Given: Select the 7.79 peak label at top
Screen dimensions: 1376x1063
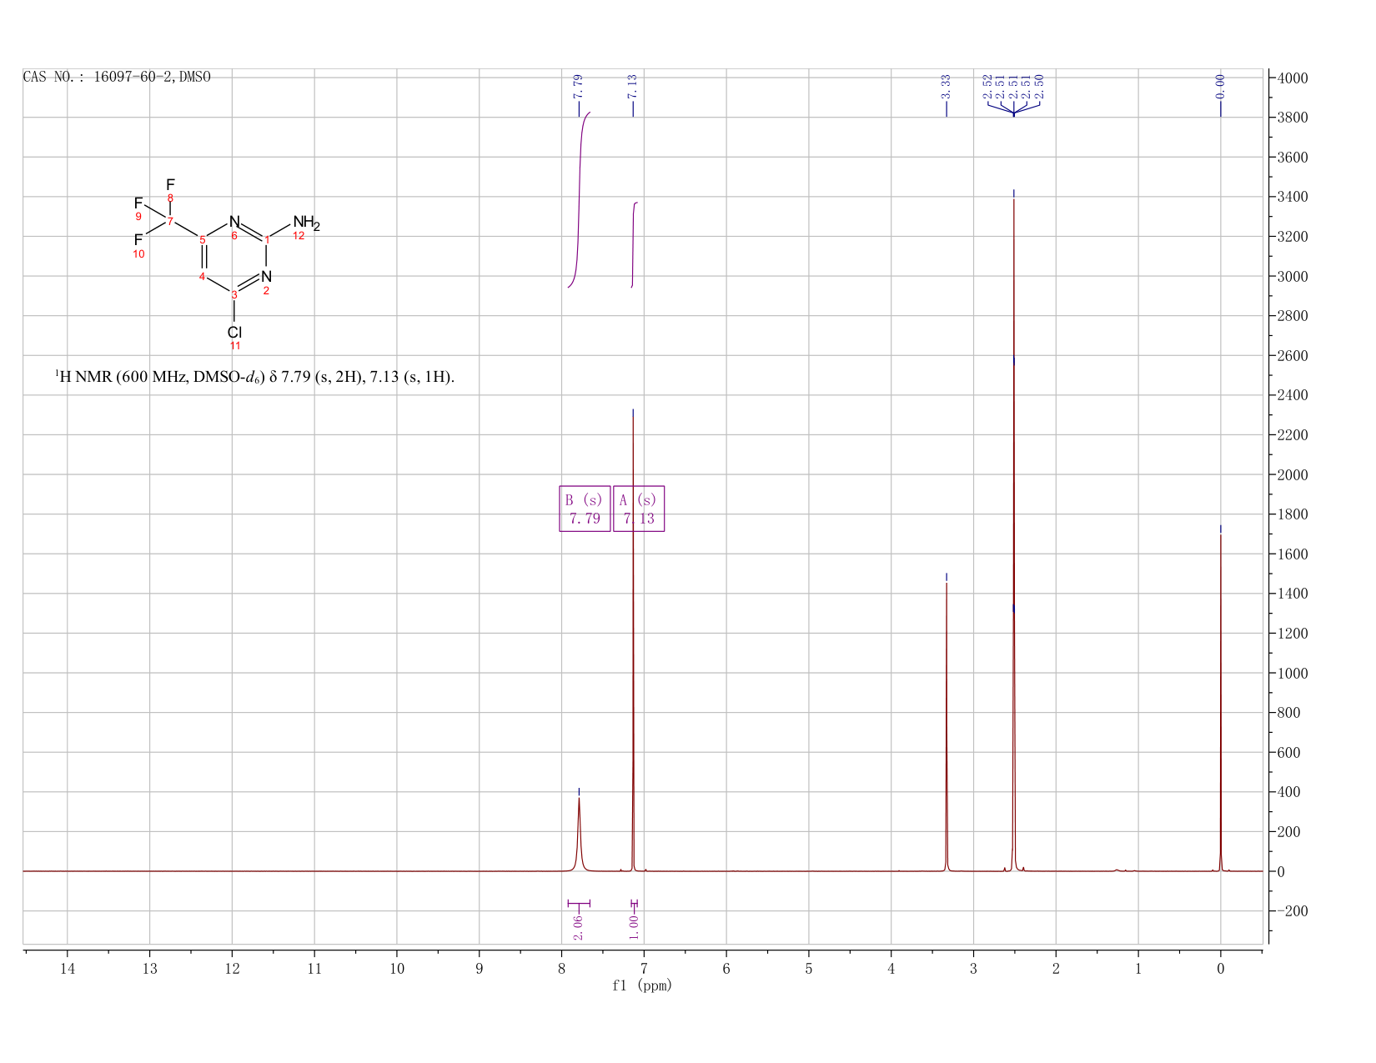Looking at the screenshot, I should click(x=578, y=86).
